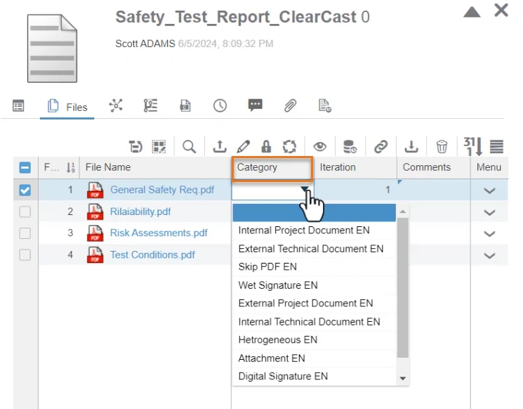Open the General Safety Req.pdf link

(162, 190)
